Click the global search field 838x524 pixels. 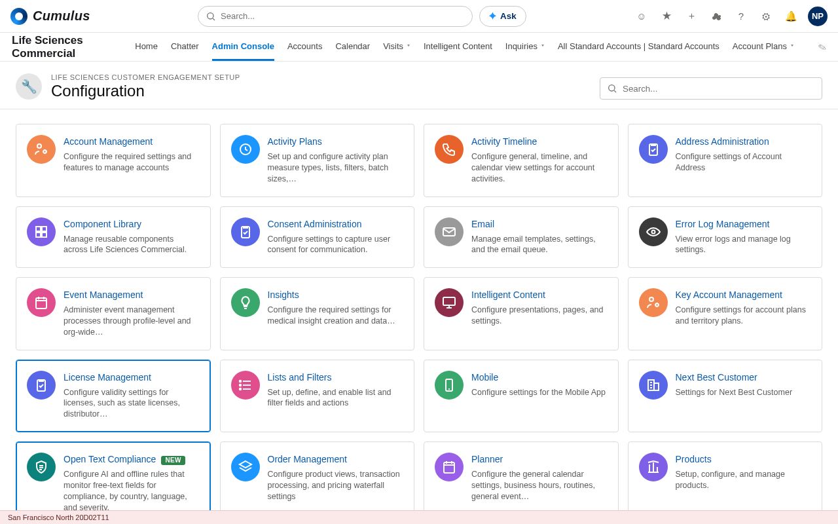(x=335, y=16)
